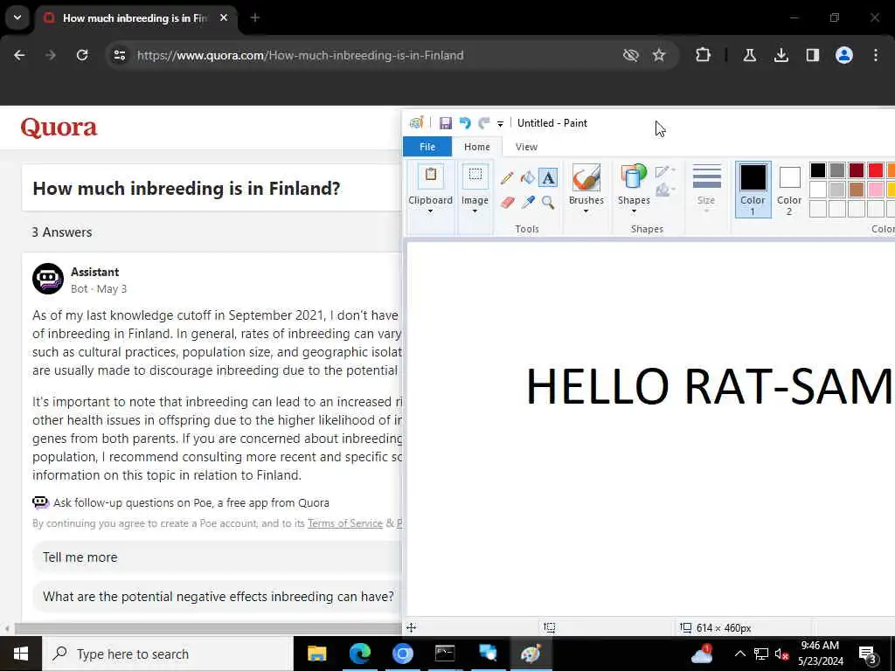Select Color 1 foreground button
This screenshot has height=671, width=895.
753,190
